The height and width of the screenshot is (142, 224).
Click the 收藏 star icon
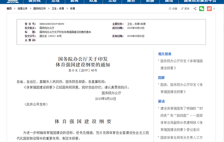[x=170, y=9]
